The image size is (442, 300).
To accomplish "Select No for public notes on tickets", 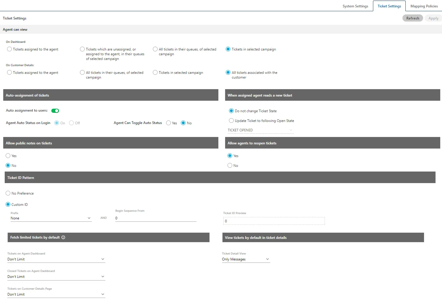I will (8, 165).
